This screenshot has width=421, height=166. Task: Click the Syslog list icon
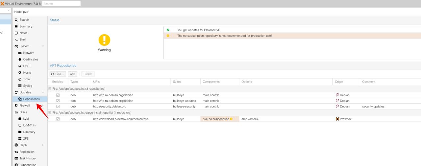(20, 86)
